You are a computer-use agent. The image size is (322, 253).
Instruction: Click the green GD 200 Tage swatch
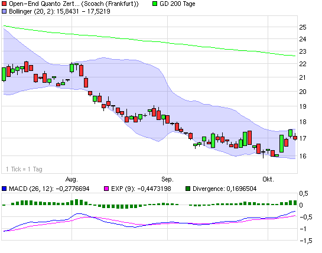click(155, 4)
